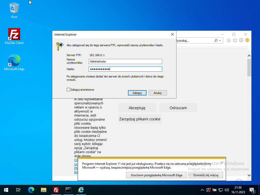This screenshot has height=195, width=260.
Task: Click Uruchom przeglądarkę Microsoft Edge button
Action: point(156,175)
